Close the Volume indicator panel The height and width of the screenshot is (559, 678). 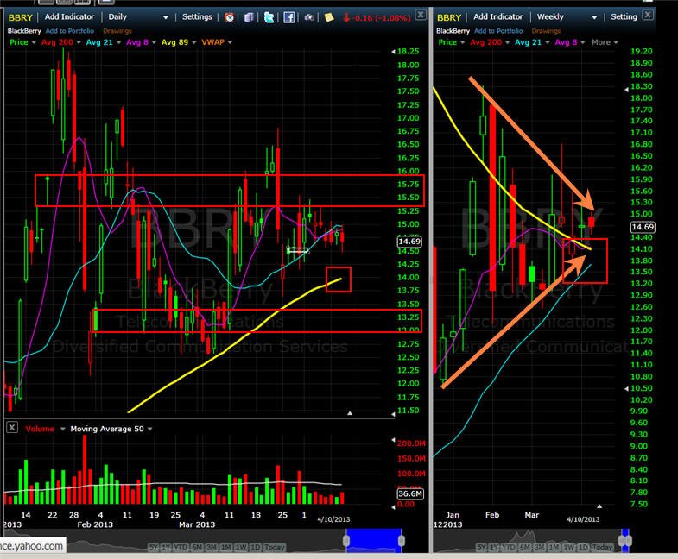[12, 428]
